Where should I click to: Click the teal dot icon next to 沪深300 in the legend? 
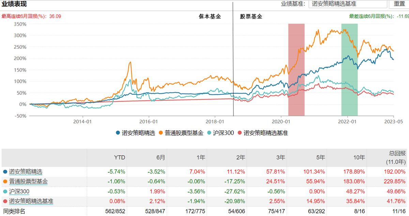pos(209,133)
